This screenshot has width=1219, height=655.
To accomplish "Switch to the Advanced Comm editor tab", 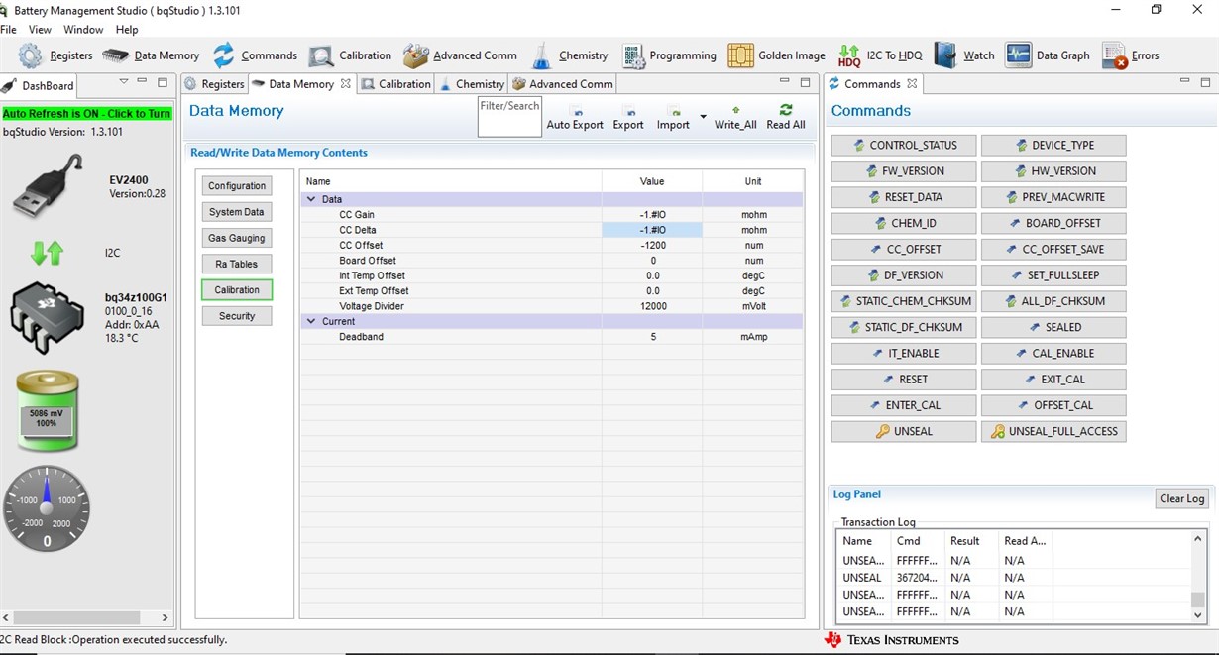I will point(563,84).
